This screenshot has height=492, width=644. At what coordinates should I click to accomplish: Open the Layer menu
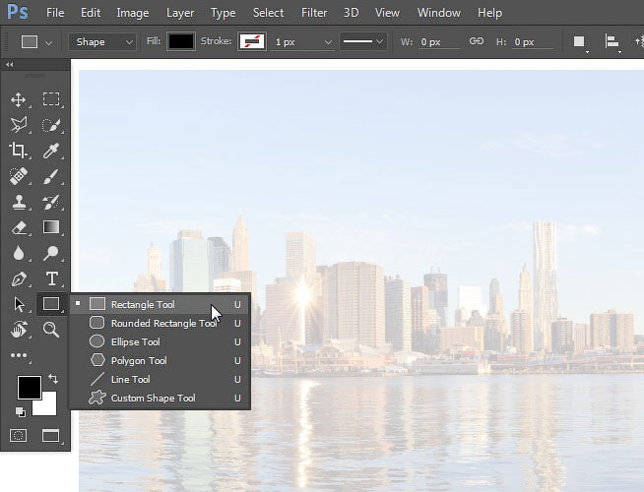click(180, 13)
